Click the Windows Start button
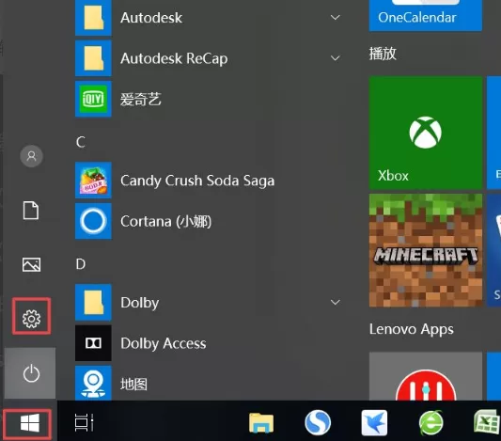 tap(30, 423)
